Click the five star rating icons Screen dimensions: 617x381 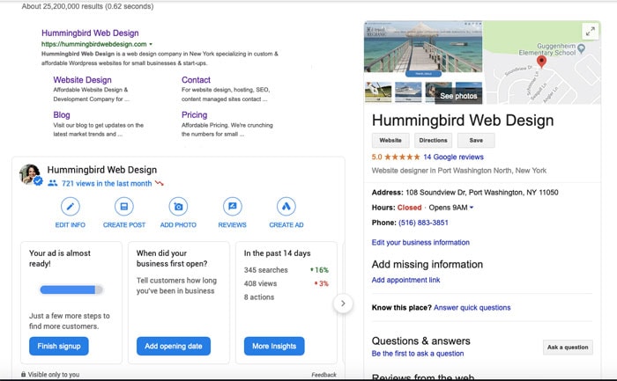402,158
